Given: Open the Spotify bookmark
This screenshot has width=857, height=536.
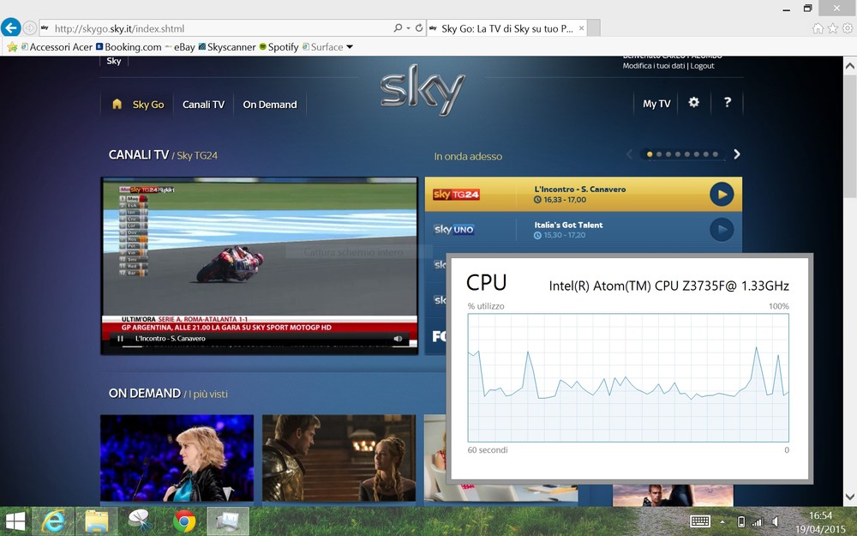Looking at the screenshot, I should [x=279, y=47].
